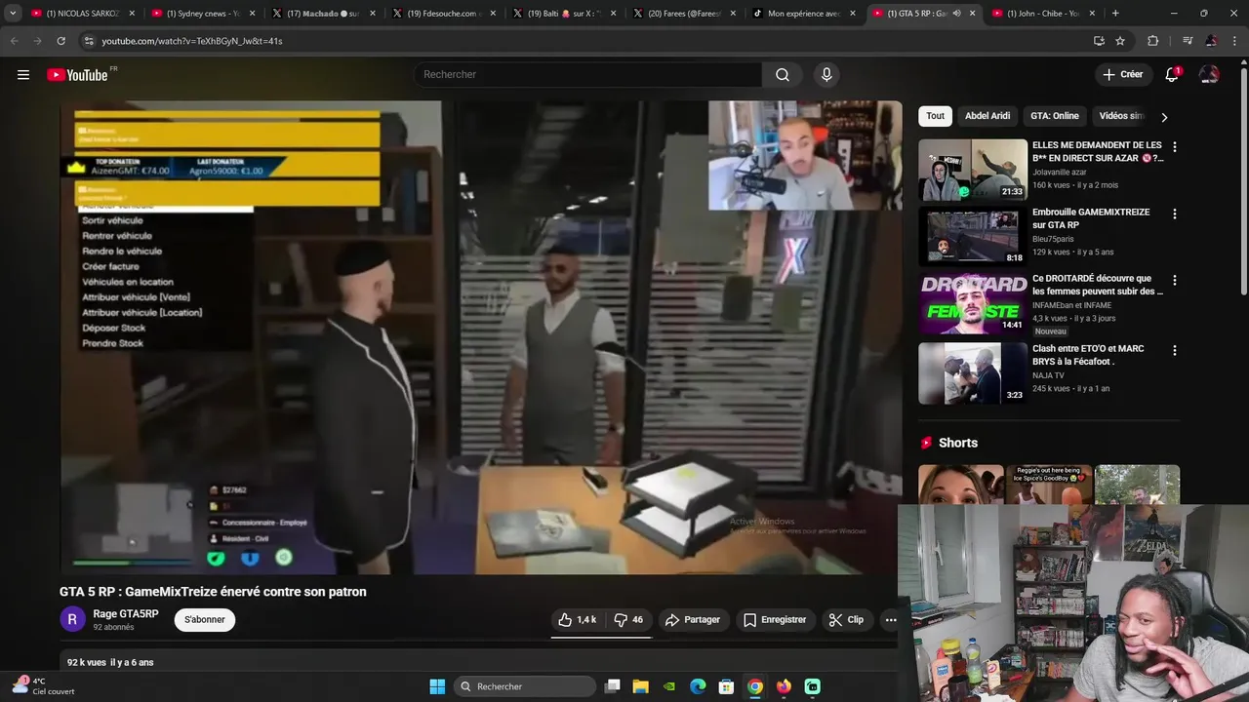Open "Embrouille GAMEMIXTREIZE" video thumbnail
Screen dimensions: 1249x702
[973, 236]
